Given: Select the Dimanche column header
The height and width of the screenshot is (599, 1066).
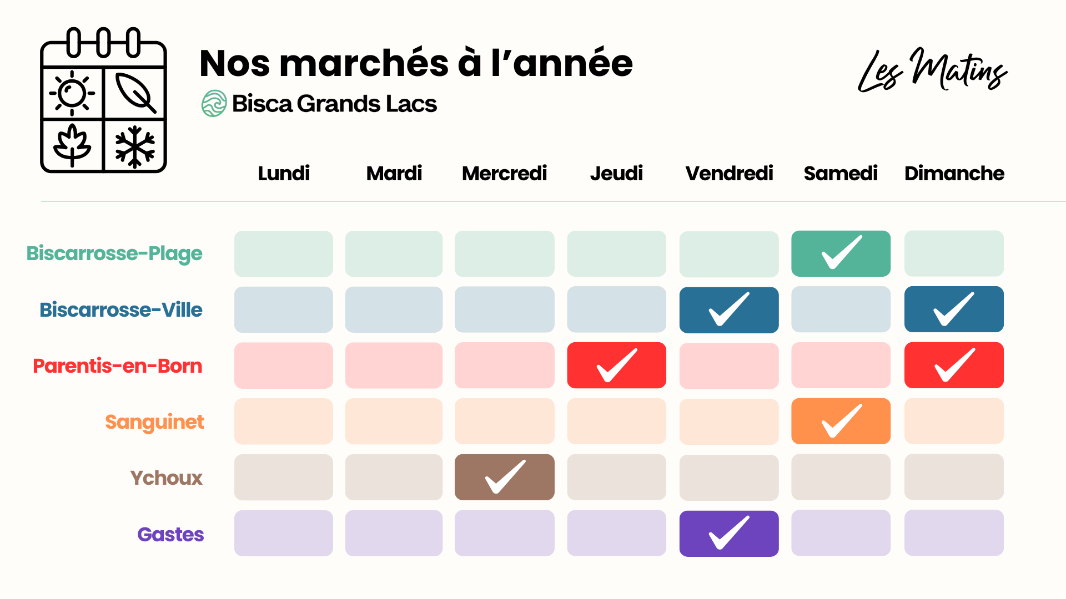Looking at the screenshot, I should (x=954, y=174).
